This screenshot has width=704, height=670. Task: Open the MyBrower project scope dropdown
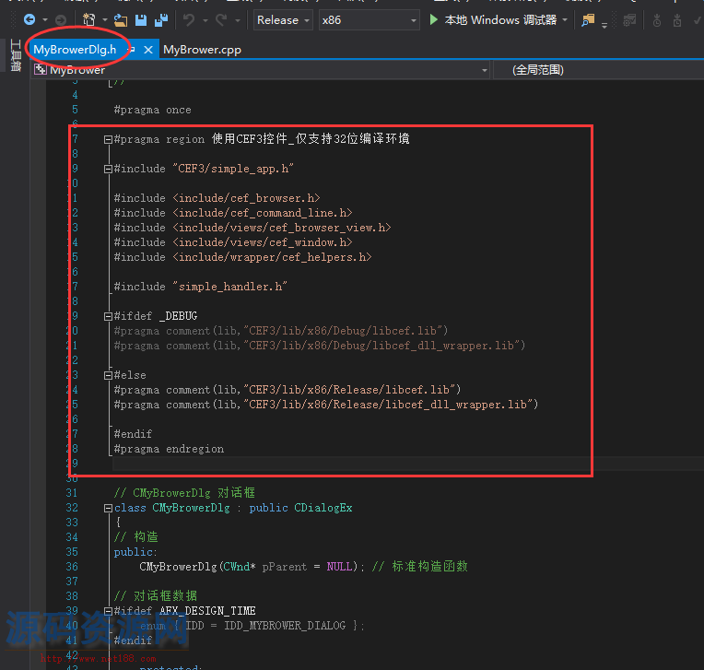(261, 70)
